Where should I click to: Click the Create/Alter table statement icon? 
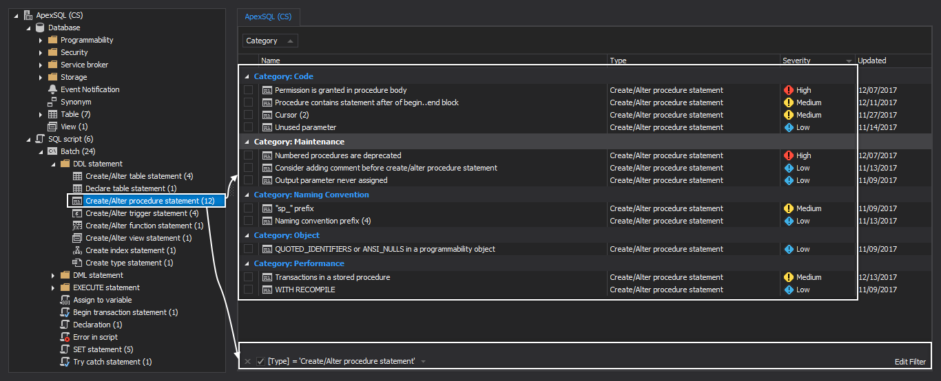[78, 176]
